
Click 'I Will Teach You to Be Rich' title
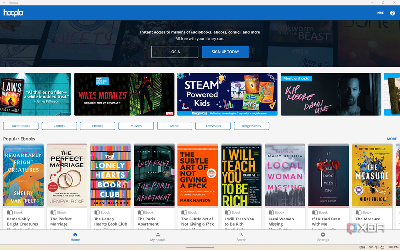click(x=240, y=221)
